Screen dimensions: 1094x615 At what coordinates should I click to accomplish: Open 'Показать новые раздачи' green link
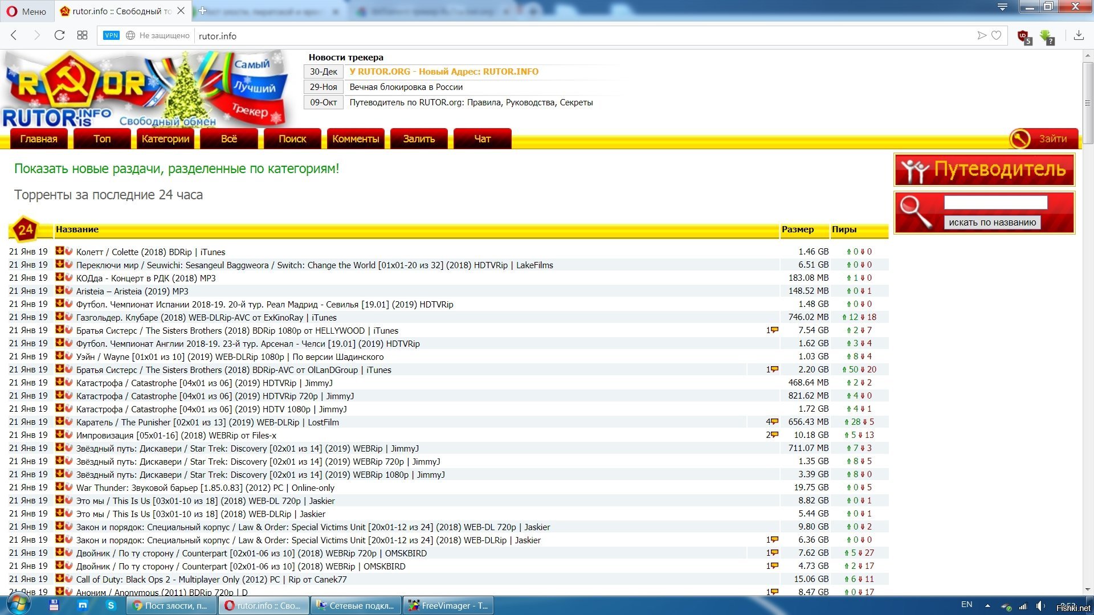click(x=177, y=169)
